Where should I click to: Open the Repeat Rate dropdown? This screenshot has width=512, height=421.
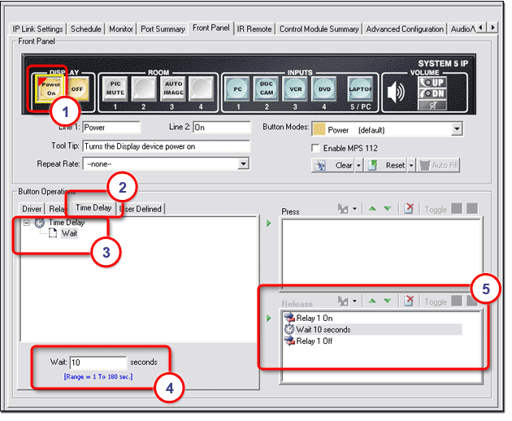click(243, 163)
